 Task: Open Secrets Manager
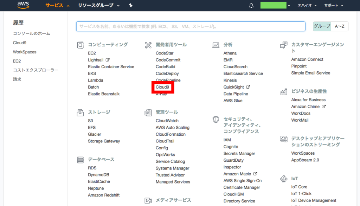[x=239, y=153]
